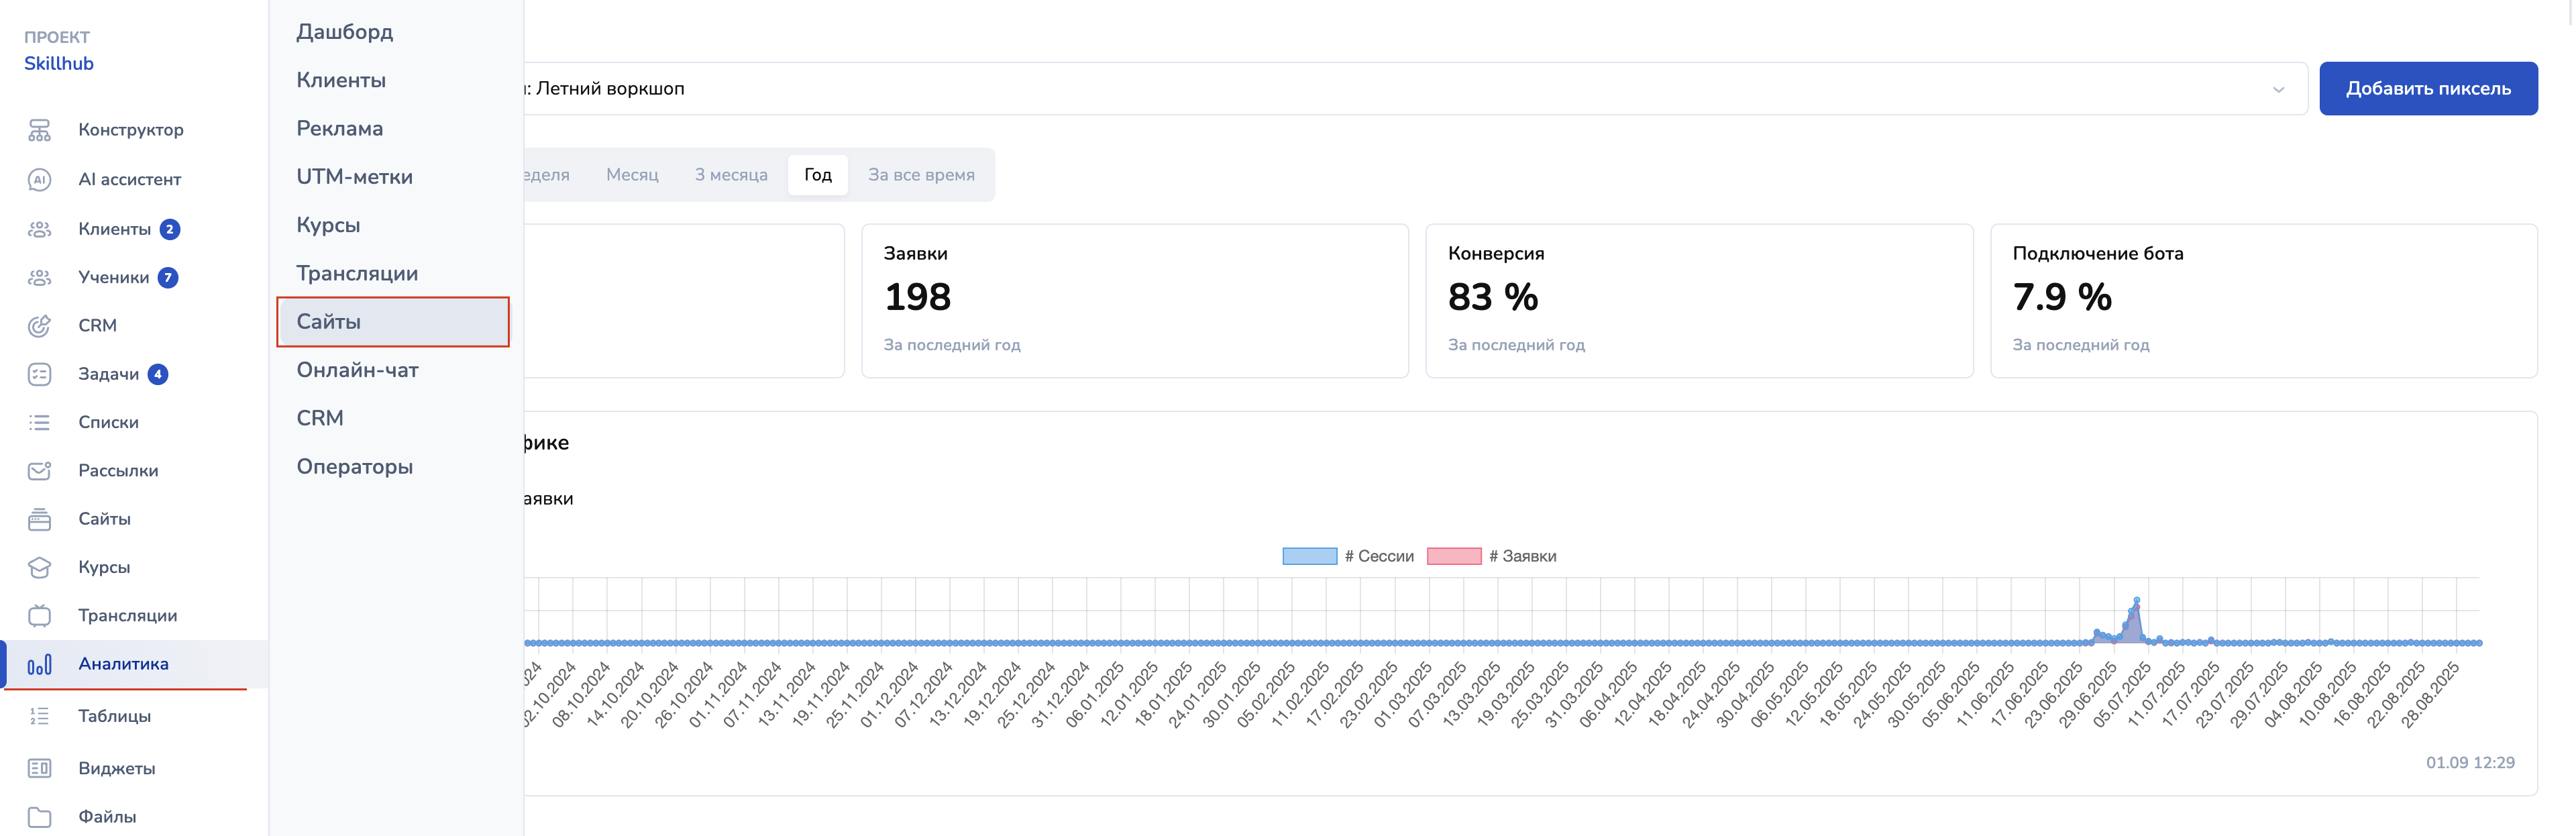Screen dimensions: 2576x836
Task: Click the Добавить пиксель button
Action: pyautogui.click(x=2427, y=89)
